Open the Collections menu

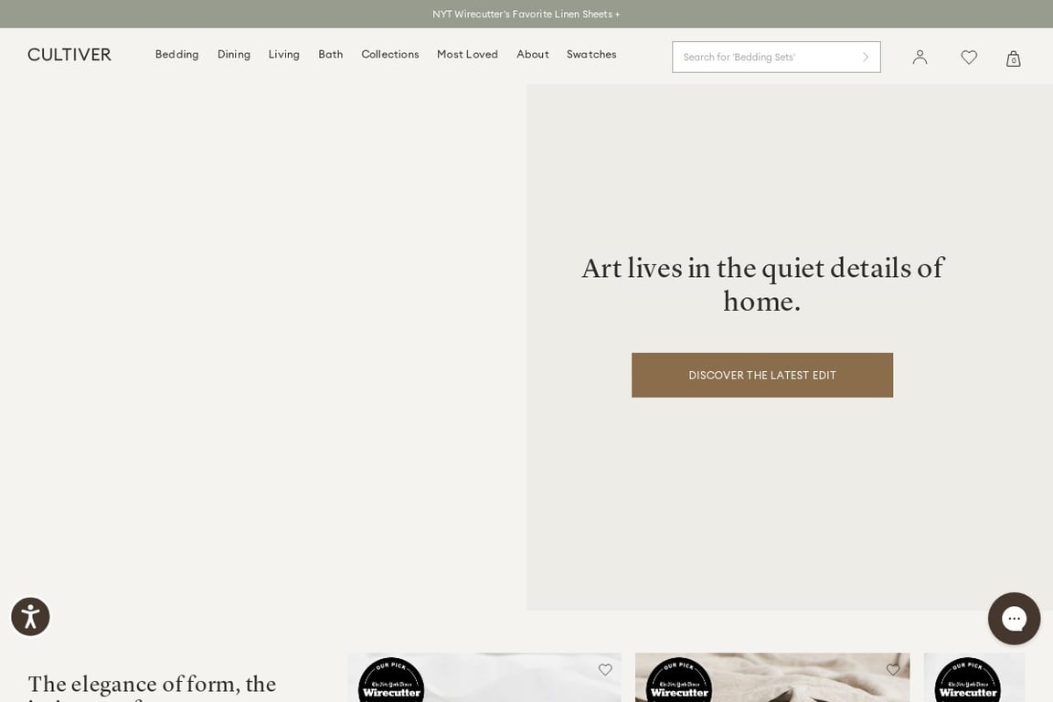click(x=390, y=55)
